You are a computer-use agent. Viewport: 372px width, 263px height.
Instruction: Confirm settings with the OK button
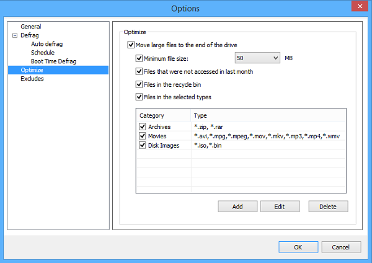pos(298,247)
